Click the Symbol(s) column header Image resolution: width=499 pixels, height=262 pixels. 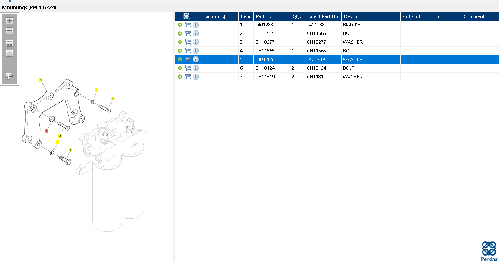coord(220,16)
